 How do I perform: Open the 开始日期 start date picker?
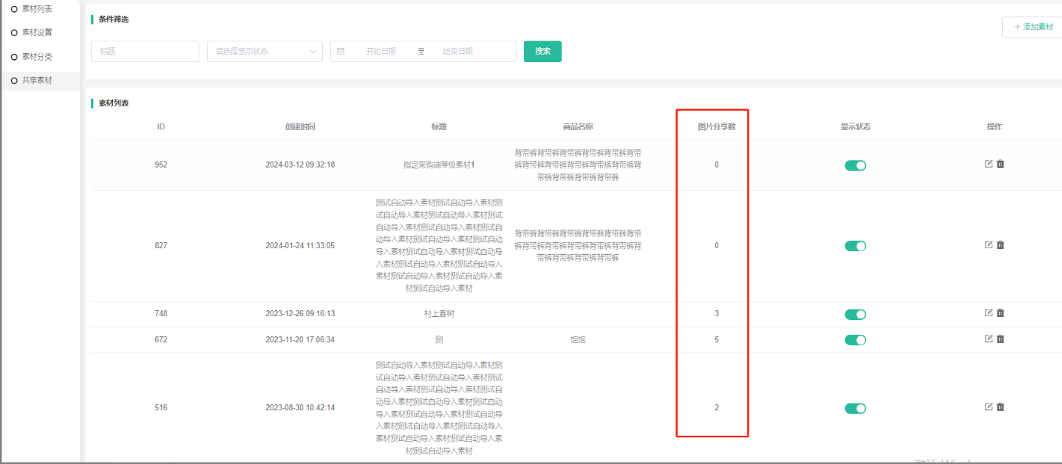tap(381, 52)
